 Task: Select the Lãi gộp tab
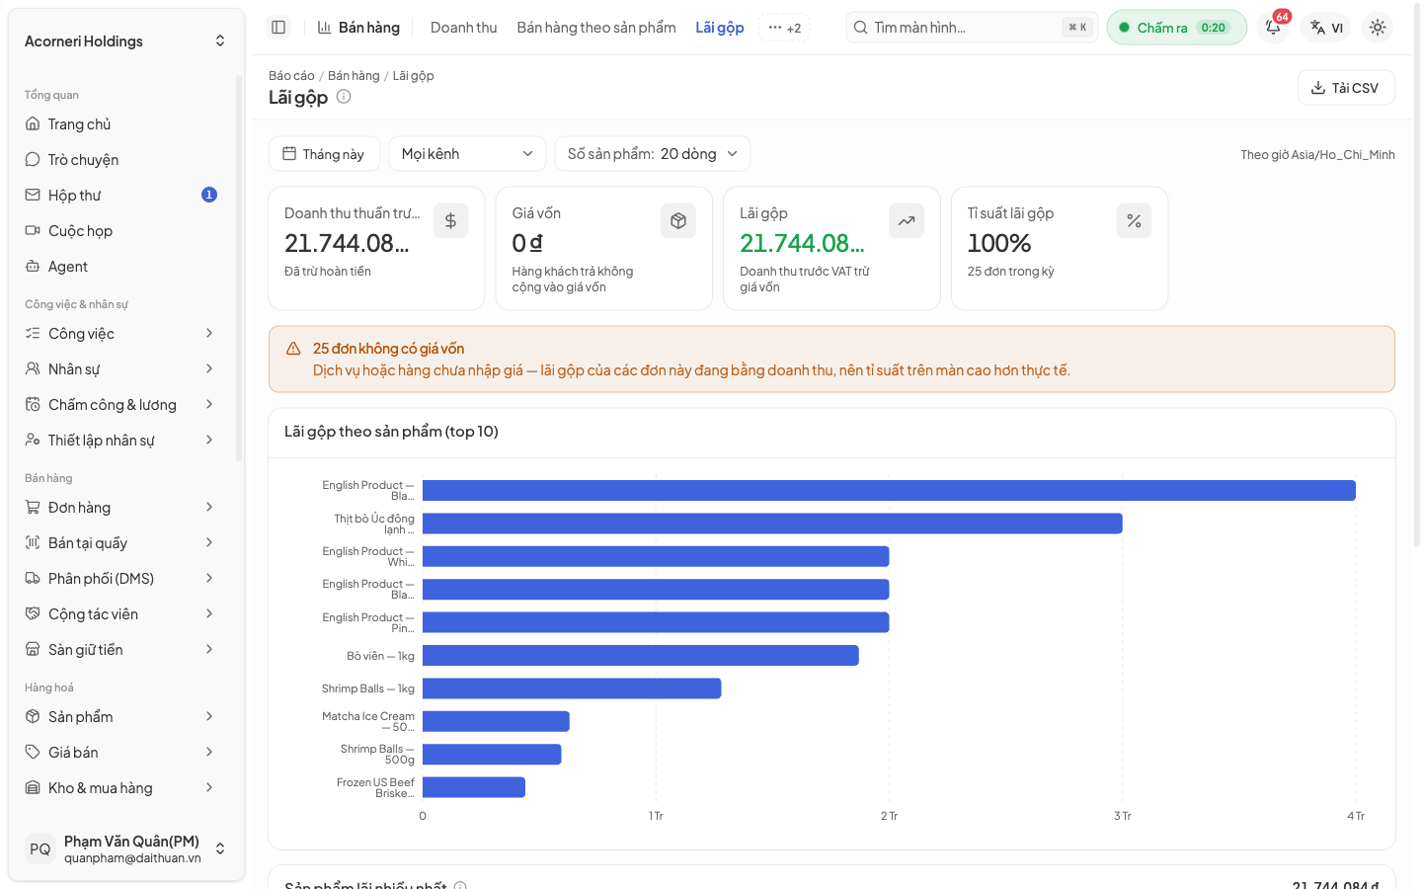click(719, 28)
